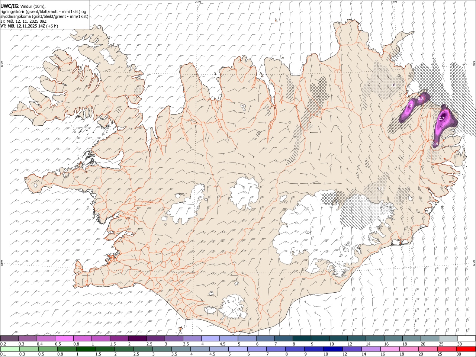Click the 0.4 snowfall value on the map
Screen dimensions: 476x357
point(435,144)
